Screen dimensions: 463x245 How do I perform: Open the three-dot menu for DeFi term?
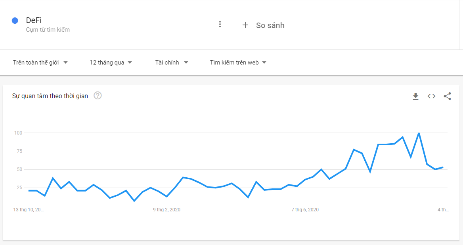point(220,24)
